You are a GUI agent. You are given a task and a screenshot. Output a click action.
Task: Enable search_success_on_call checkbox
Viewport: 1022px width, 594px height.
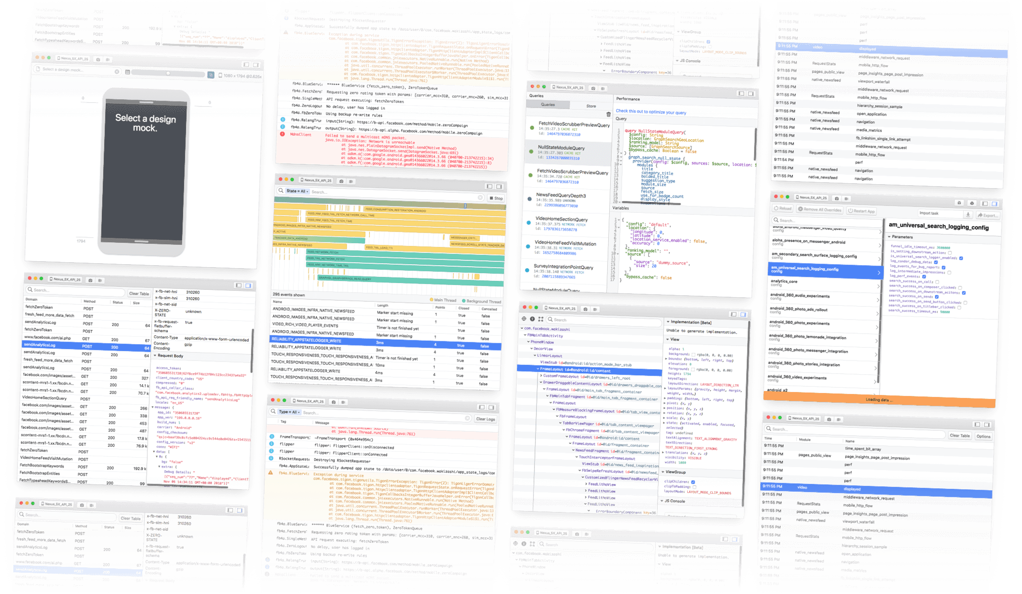(937, 282)
